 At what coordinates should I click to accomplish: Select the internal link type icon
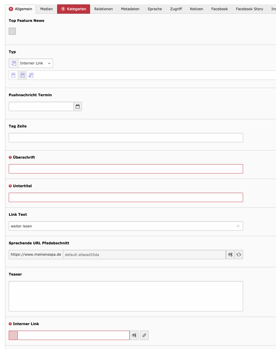point(22,75)
